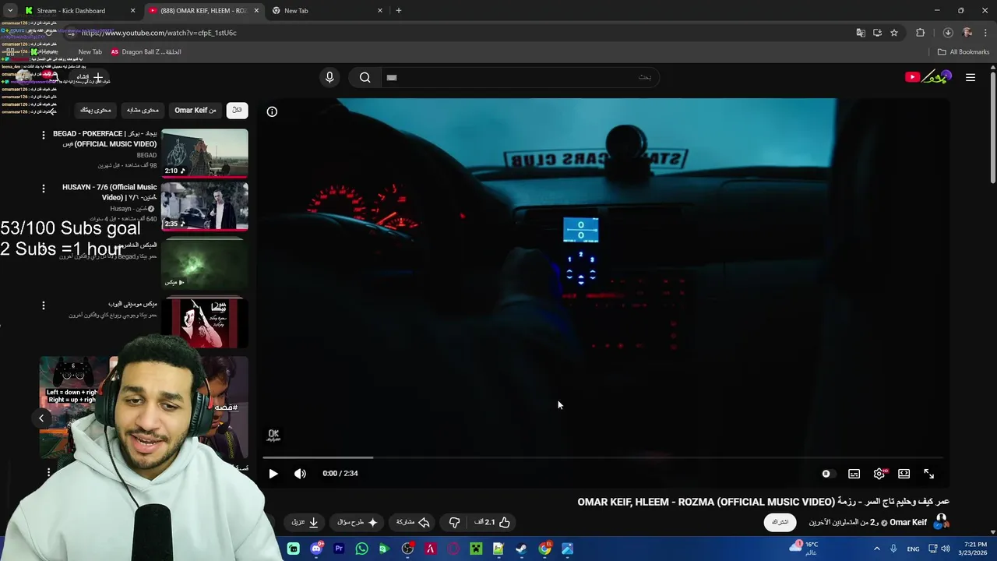Image resolution: width=997 pixels, height=561 pixels.
Task: Toggle subtitles with the captions icon
Action: tap(854, 474)
